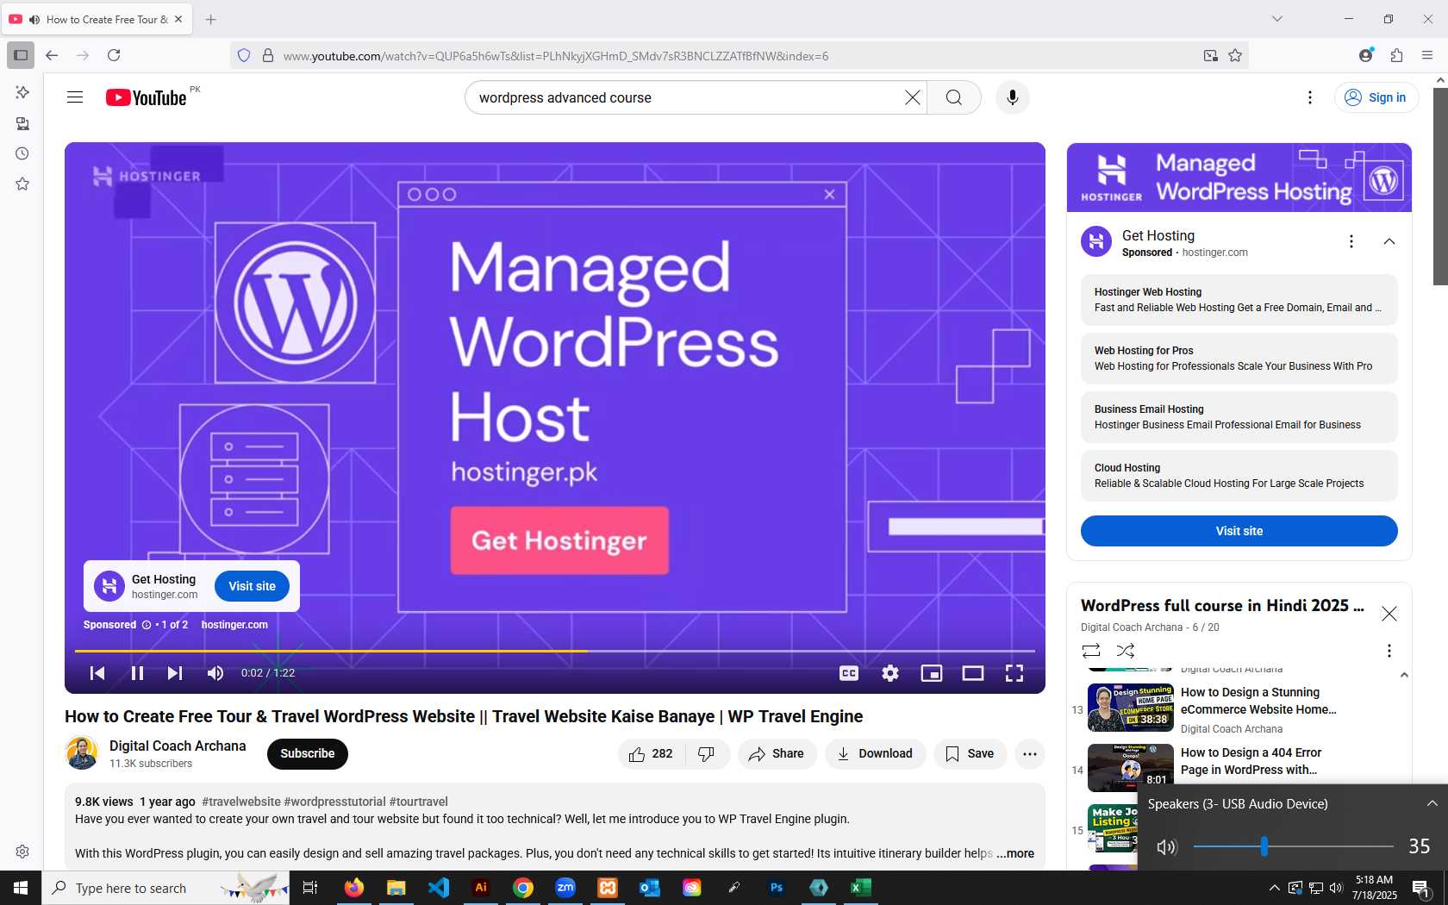This screenshot has height=905, width=1448.
Task: Search with your voice microphone icon
Action: (1013, 97)
